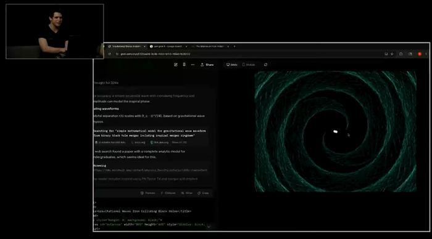Click the 'Searching for' query text
Screen dimensions: 432x239
149,134
